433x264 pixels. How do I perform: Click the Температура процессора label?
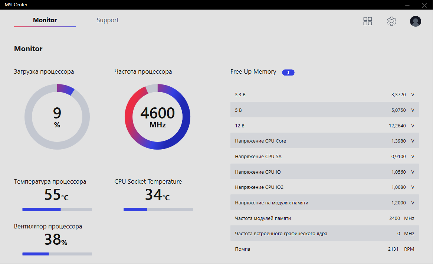click(50, 181)
